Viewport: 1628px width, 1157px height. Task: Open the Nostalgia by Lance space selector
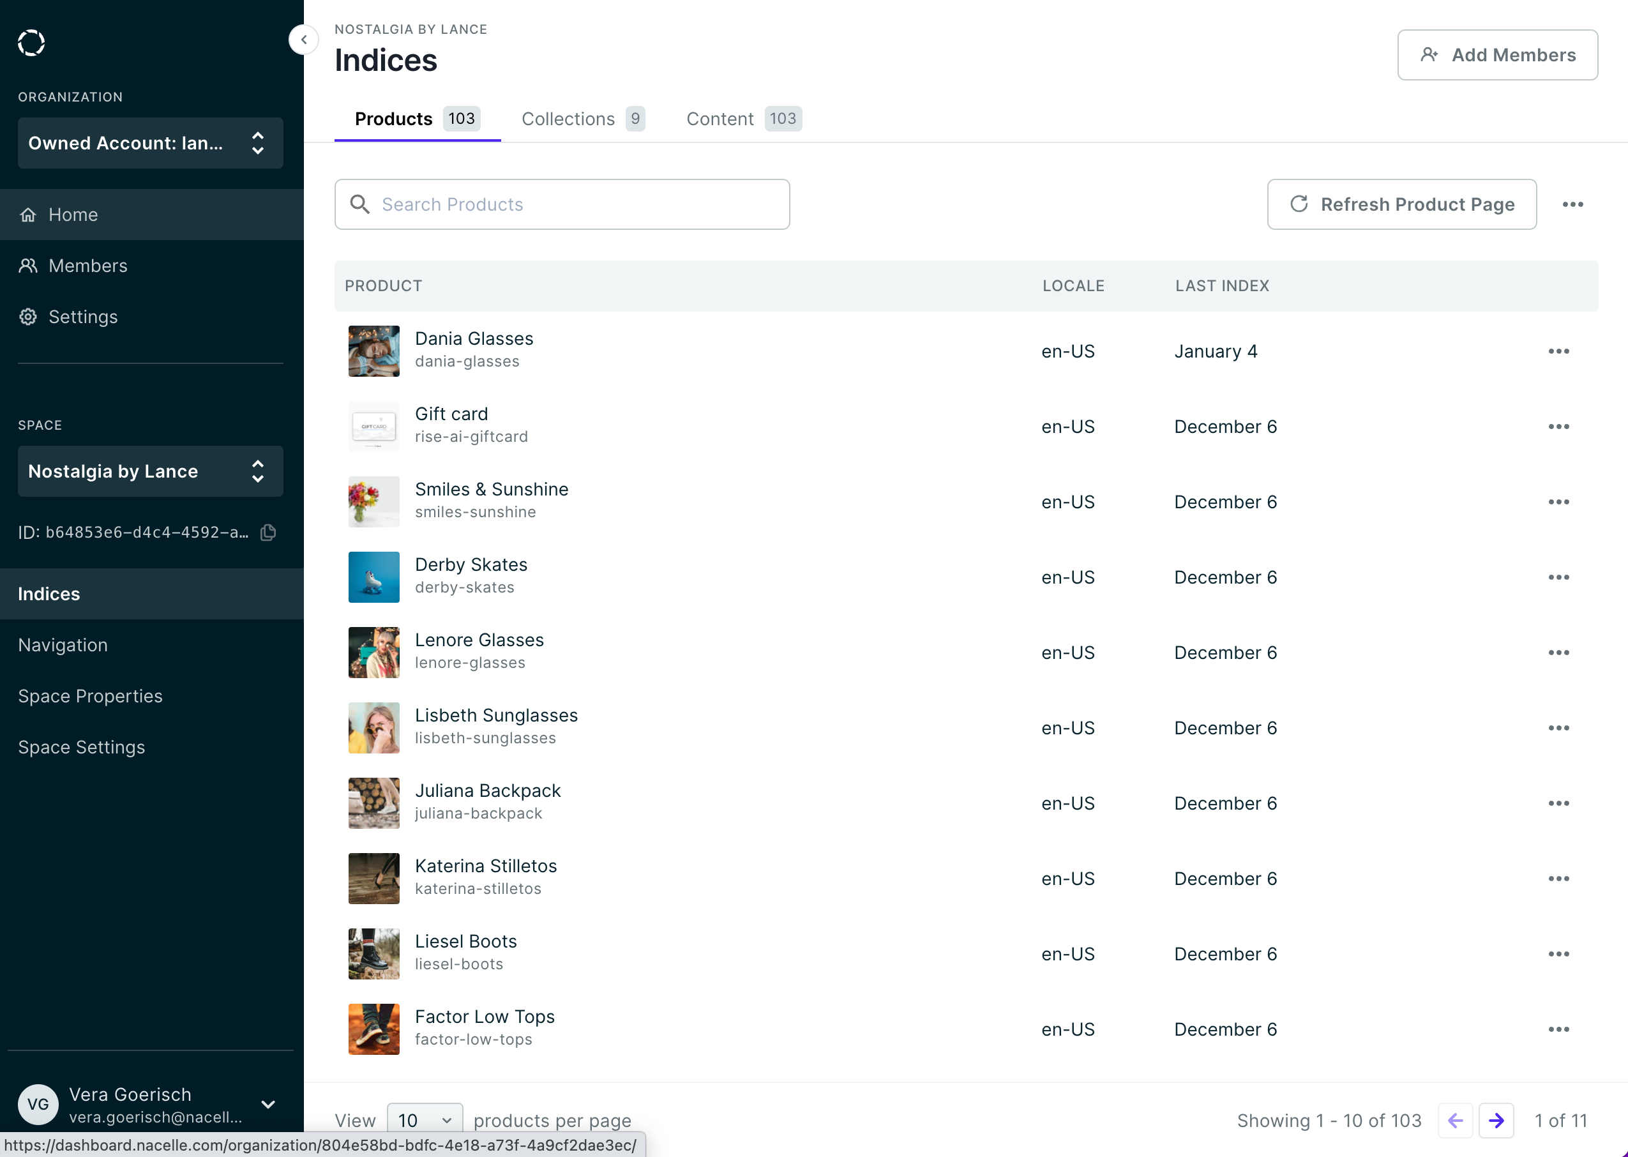(150, 472)
